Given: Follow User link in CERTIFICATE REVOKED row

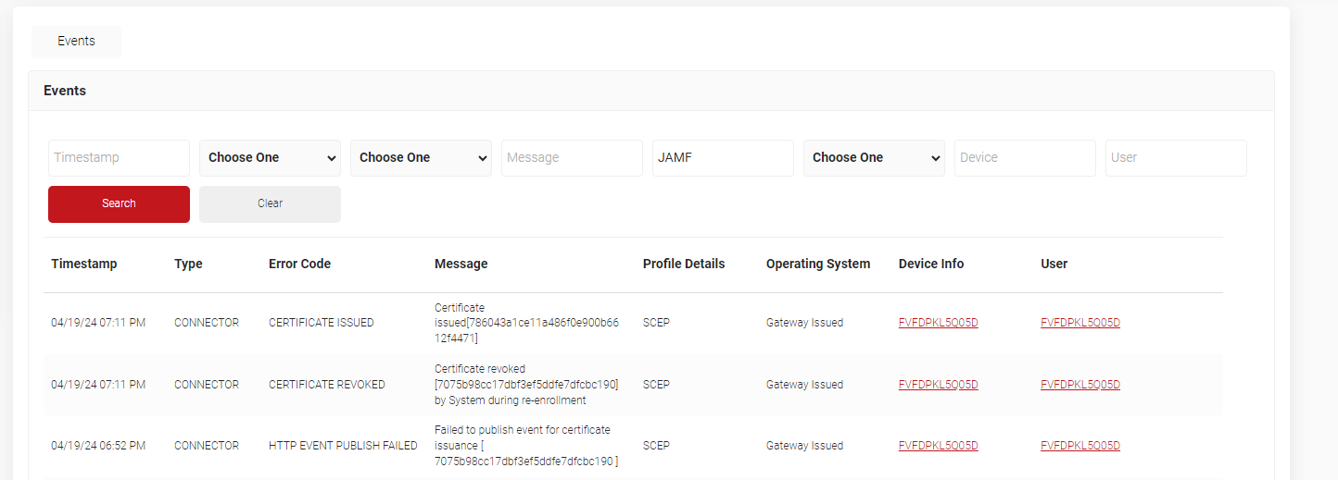Looking at the screenshot, I should pyautogui.click(x=1079, y=385).
